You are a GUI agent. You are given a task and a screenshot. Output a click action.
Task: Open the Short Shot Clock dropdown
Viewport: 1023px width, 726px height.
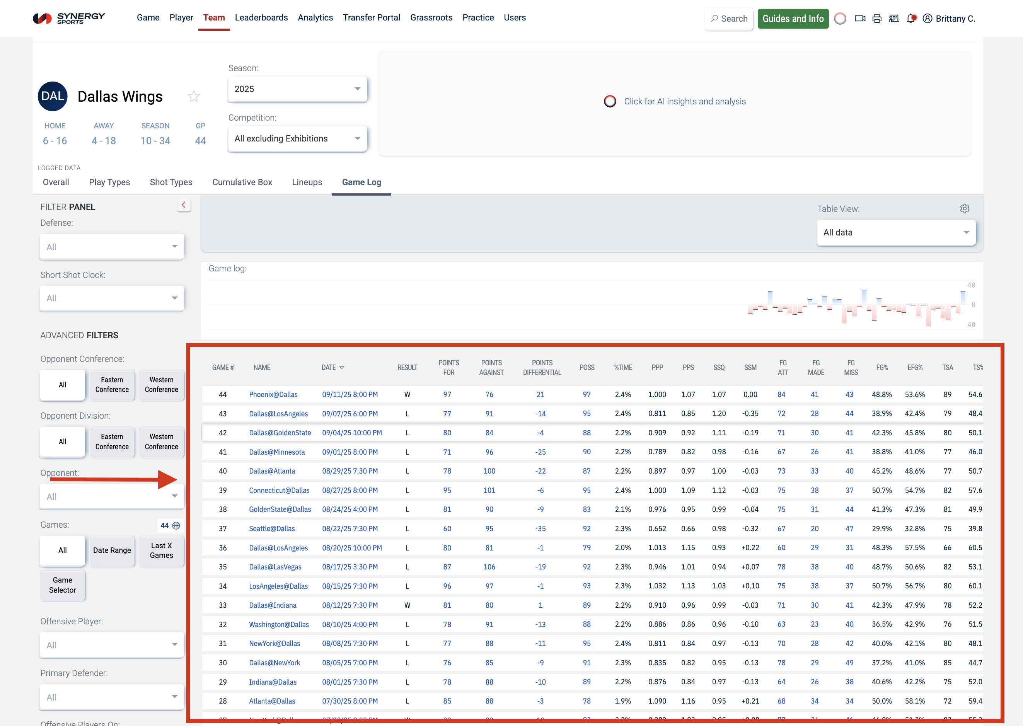(x=112, y=298)
